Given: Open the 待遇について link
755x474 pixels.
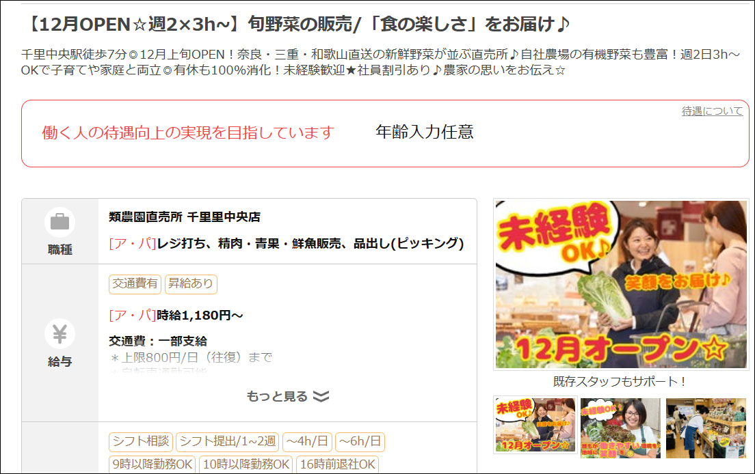Looking at the screenshot, I should click(x=712, y=111).
